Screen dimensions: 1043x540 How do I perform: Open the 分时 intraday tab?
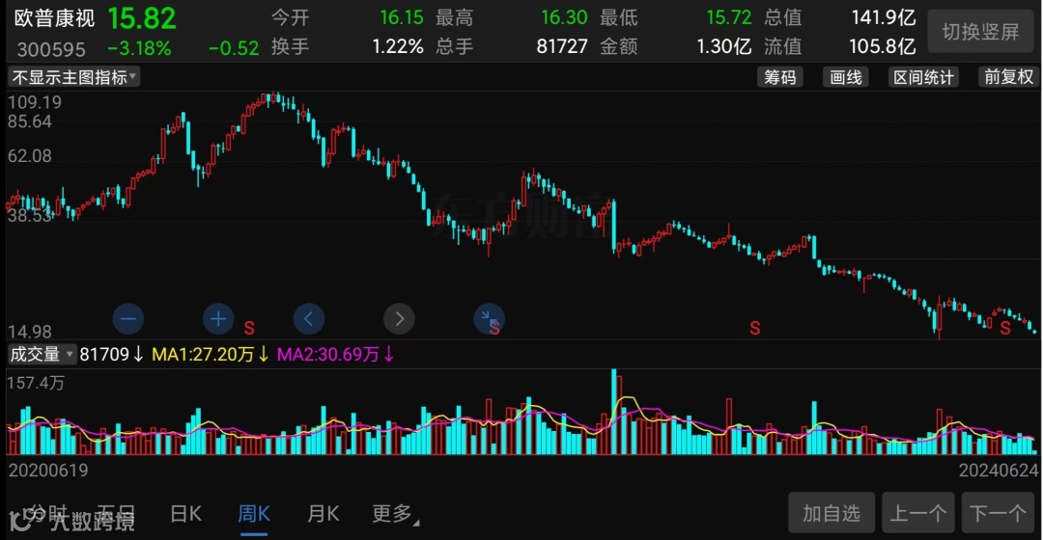45,513
